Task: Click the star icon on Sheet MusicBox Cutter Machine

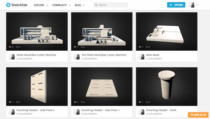Action: [17, 47]
